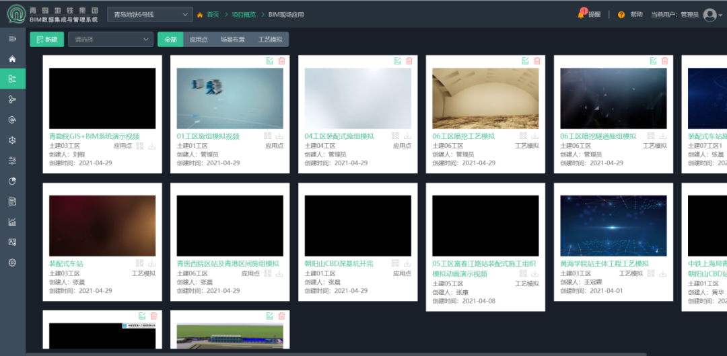Open the 青医西院区站及青港区间施组模拟 title link
Image resolution: width=727 pixels, height=356 pixels.
pyautogui.click(x=228, y=263)
